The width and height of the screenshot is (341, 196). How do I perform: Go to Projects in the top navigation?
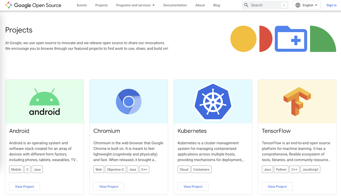coord(101,5)
